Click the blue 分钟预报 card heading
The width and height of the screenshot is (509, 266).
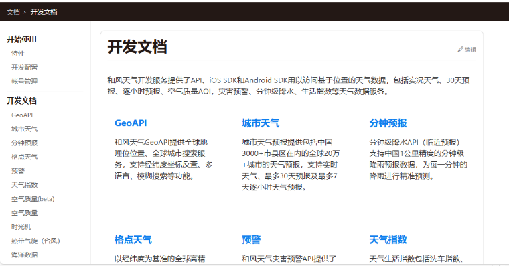pos(388,123)
